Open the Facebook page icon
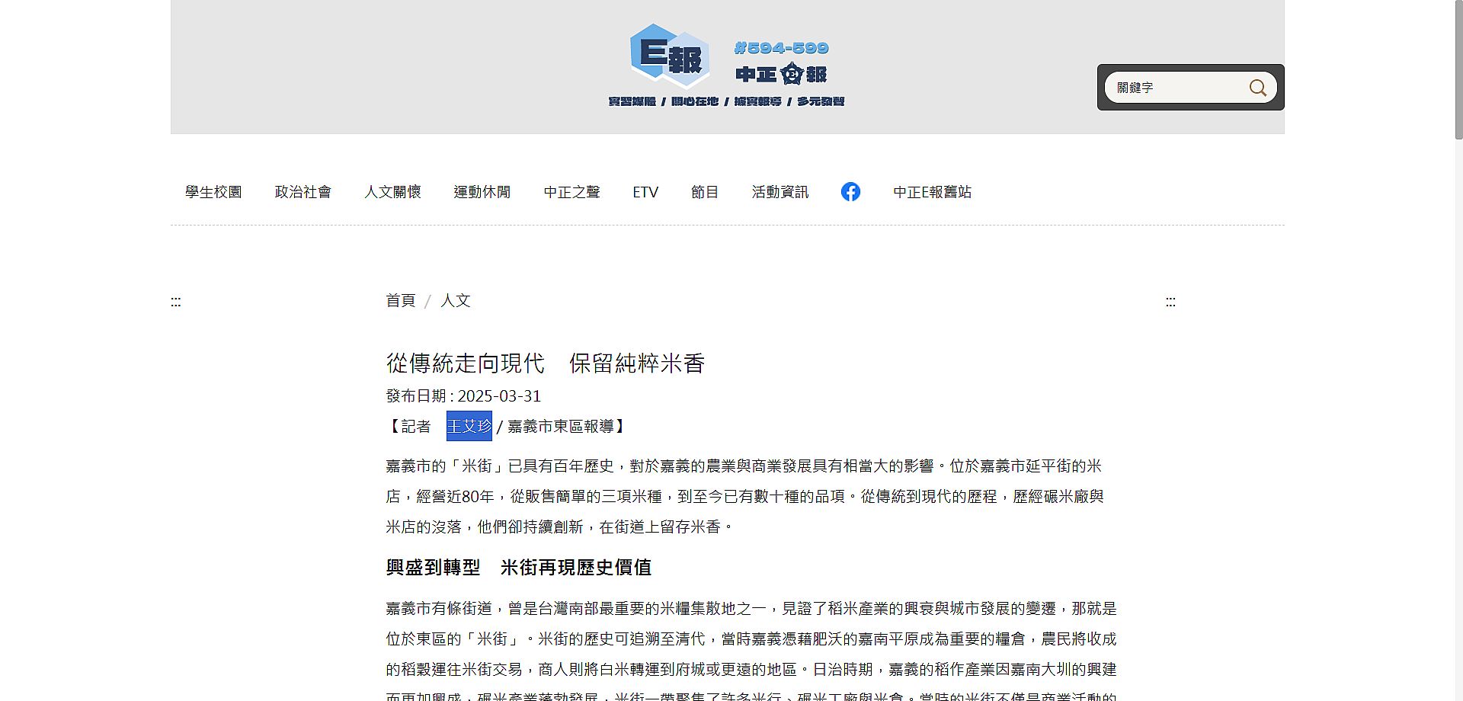 tap(850, 192)
